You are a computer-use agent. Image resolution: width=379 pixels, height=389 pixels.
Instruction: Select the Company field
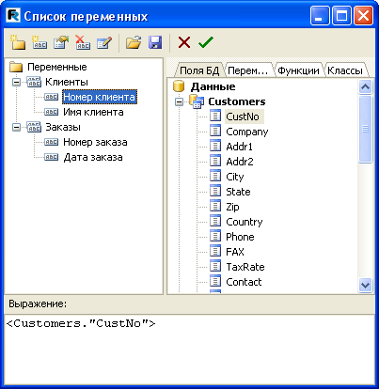[x=247, y=132]
